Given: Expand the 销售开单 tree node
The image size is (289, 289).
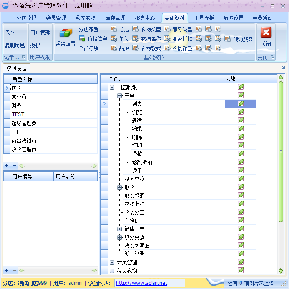Looking at the screenshot, I should 119,229.
